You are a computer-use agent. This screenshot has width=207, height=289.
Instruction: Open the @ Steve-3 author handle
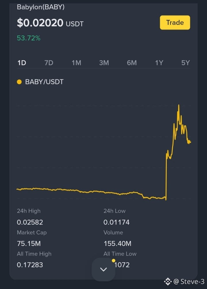(x=189, y=282)
